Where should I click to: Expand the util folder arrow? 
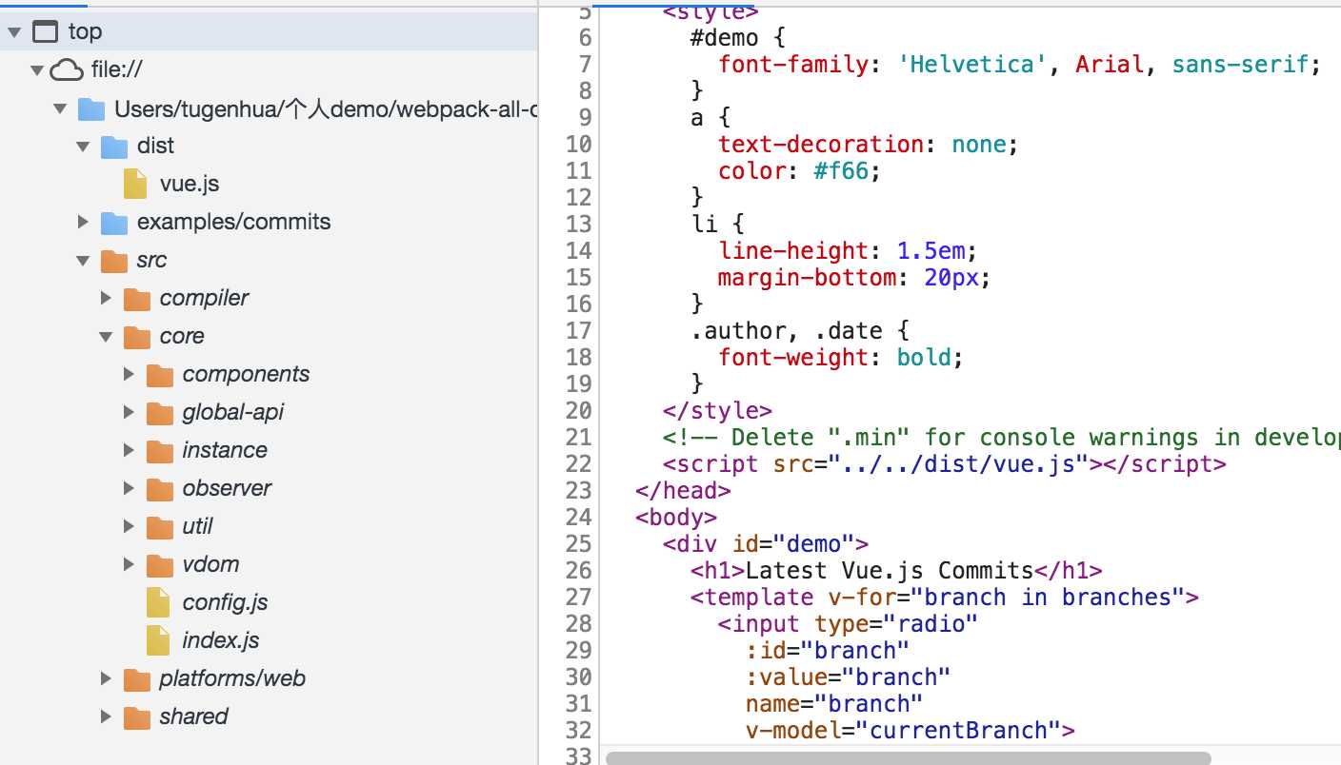pos(130,526)
